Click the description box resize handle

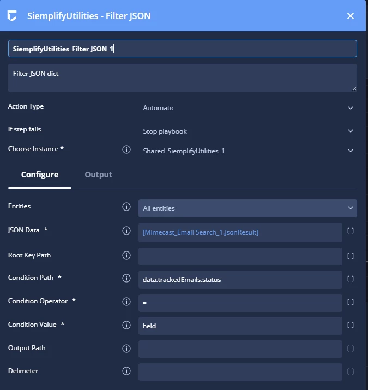click(354, 89)
